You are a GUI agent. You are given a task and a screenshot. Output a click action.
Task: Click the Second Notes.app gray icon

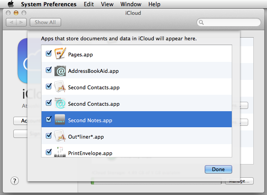coord(60,119)
